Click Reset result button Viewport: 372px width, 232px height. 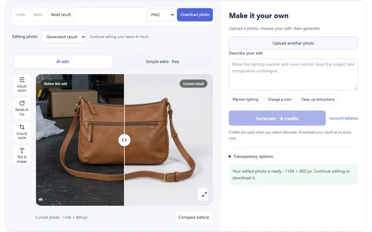[x=60, y=14]
